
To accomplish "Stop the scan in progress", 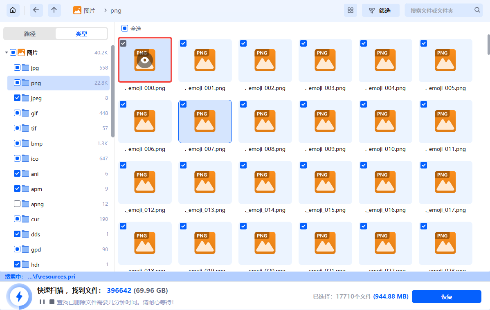I will click(x=52, y=302).
